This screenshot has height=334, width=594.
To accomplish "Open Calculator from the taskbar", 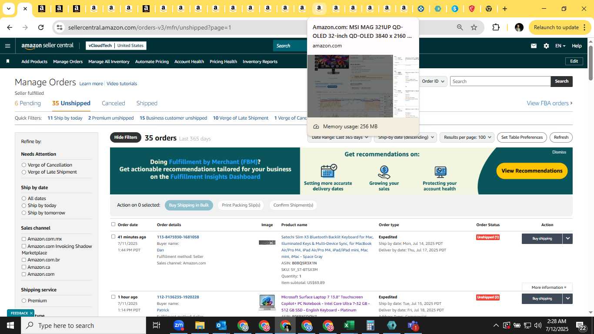I will pos(370,325).
